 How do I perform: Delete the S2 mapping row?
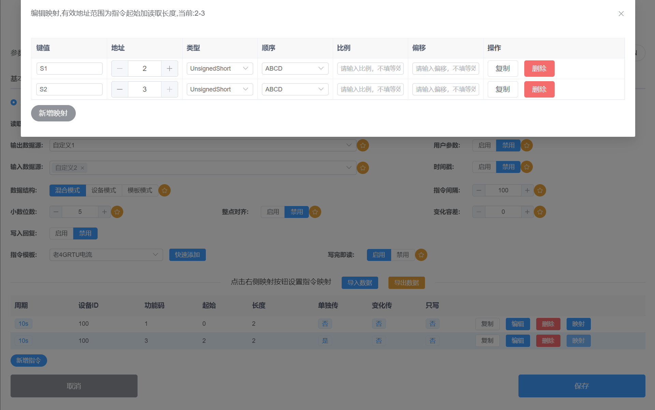pyautogui.click(x=539, y=89)
